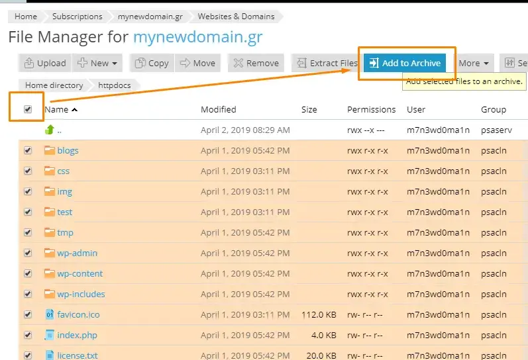Uncheck the blogs row checkbox
Viewport: 528px width, 360px height.
click(28, 150)
